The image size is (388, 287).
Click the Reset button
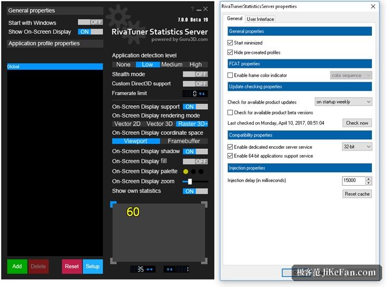point(72,267)
